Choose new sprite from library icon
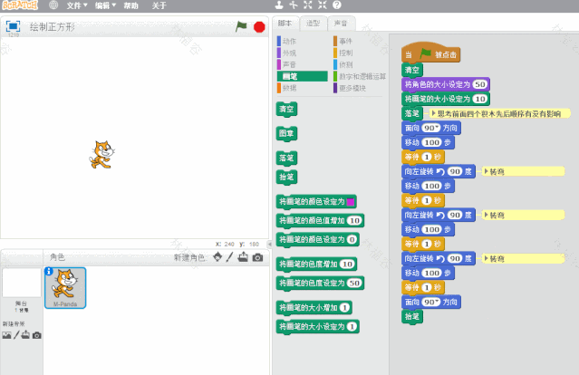 click(x=217, y=258)
